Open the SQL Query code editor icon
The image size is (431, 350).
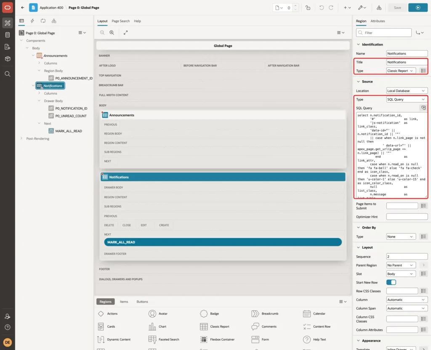point(423,108)
